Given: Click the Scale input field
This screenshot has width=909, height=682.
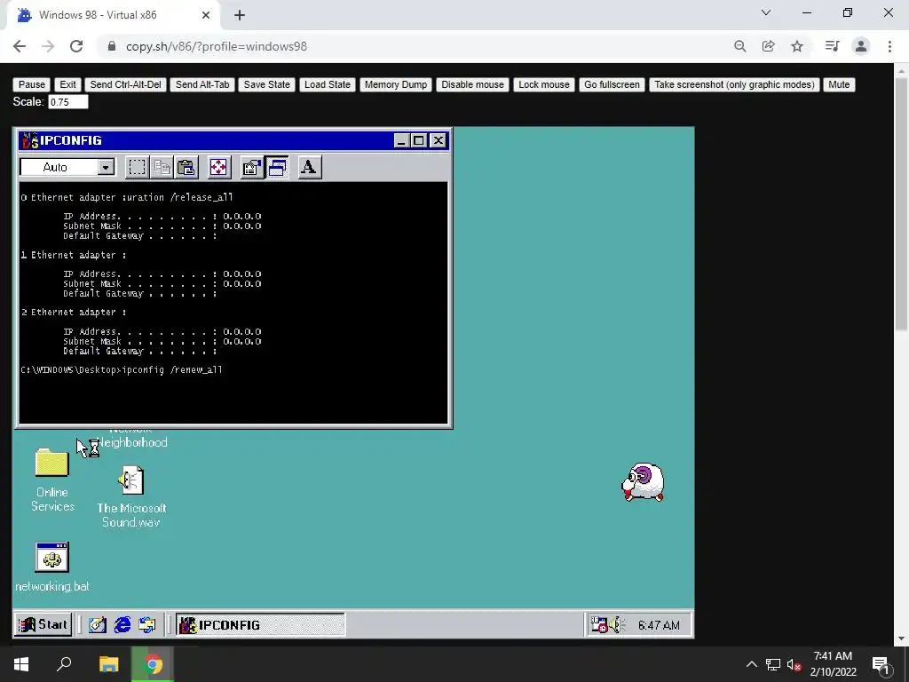Looking at the screenshot, I should point(67,102).
